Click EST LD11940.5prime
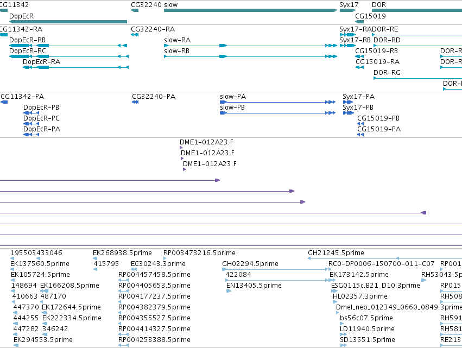 tap(368, 329)
